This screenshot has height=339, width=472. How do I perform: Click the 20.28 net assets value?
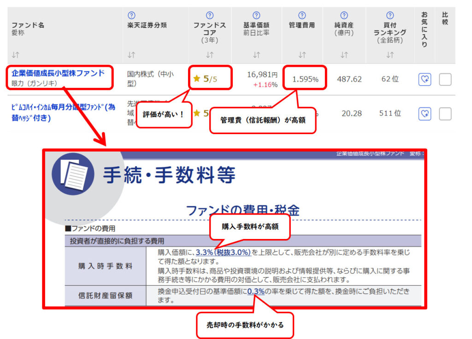(351, 113)
